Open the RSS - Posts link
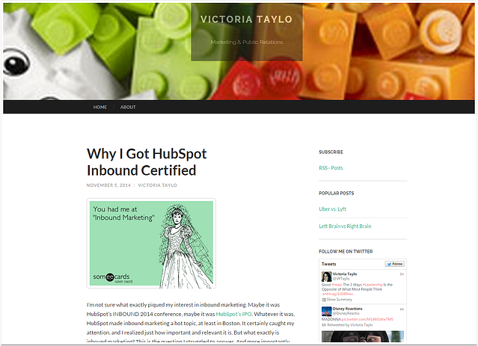The width and height of the screenshot is (478, 346). [331, 168]
